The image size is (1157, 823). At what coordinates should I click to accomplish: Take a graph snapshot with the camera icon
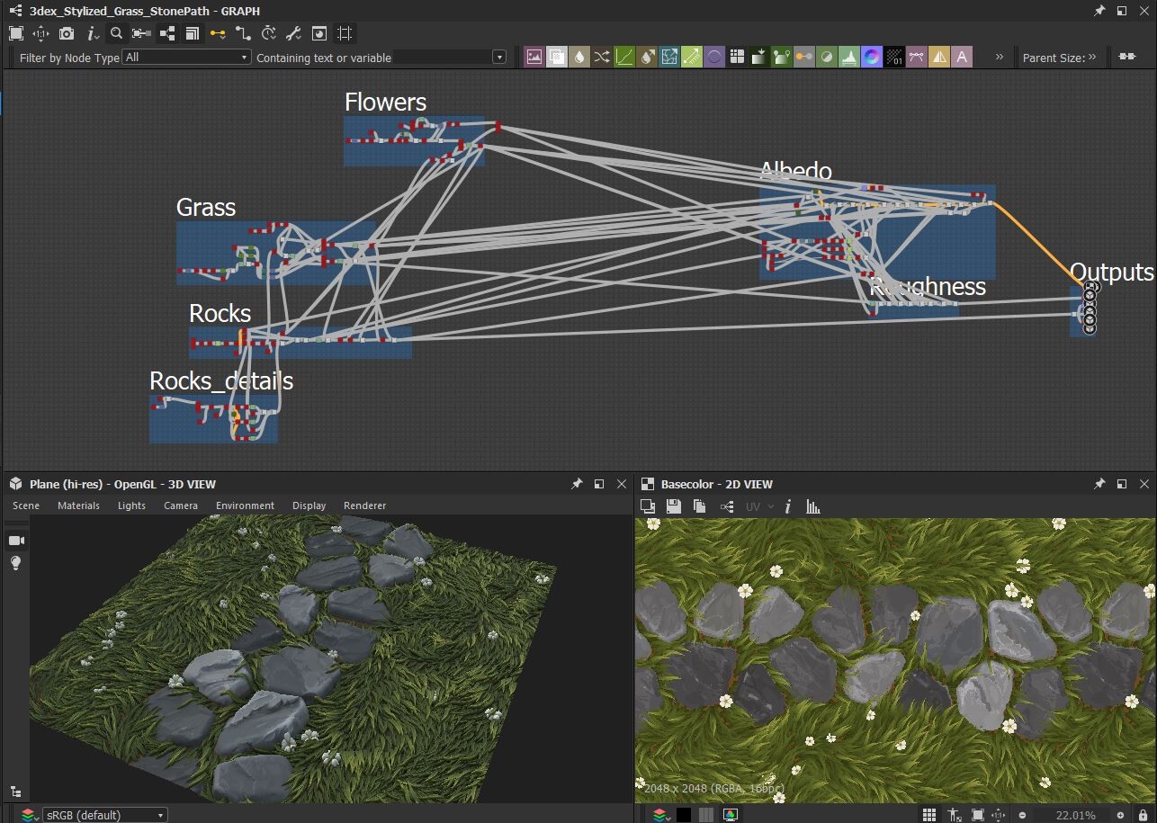point(66,33)
